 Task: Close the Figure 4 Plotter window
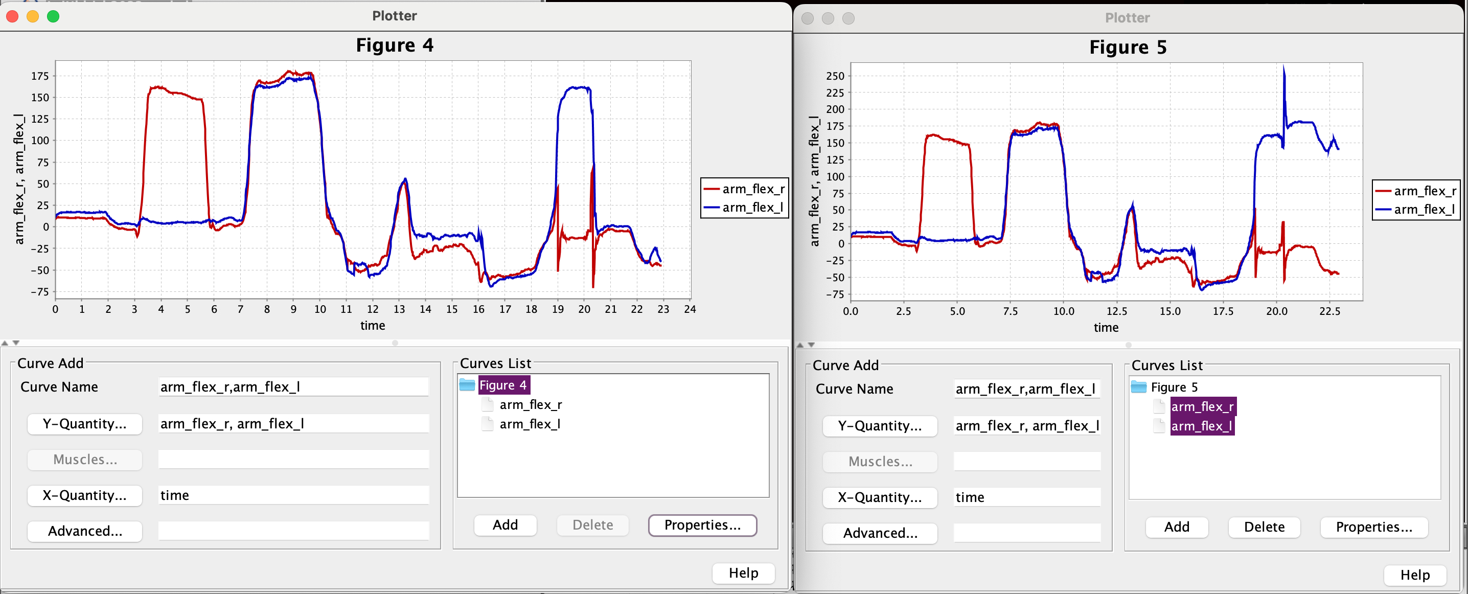pyautogui.click(x=12, y=16)
